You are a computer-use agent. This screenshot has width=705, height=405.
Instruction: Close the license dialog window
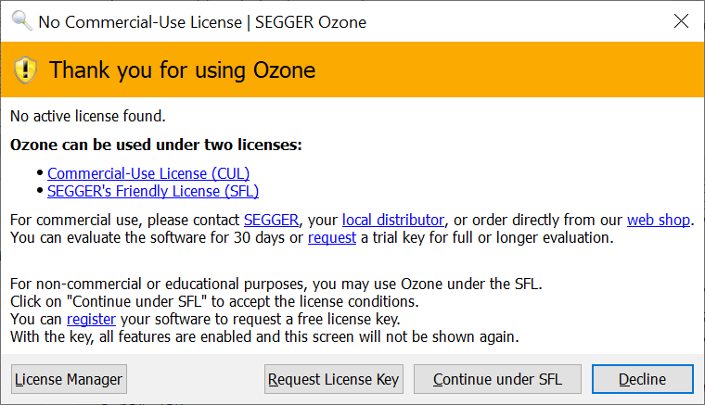click(682, 20)
